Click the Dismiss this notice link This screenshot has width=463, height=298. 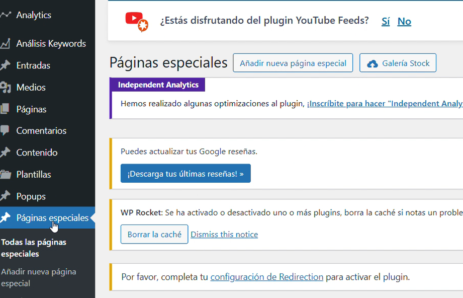coord(224,235)
